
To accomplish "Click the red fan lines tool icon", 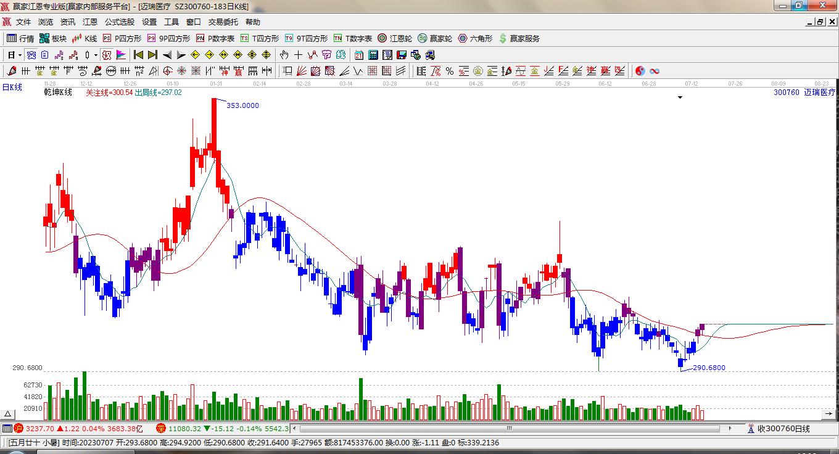I will (302, 71).
